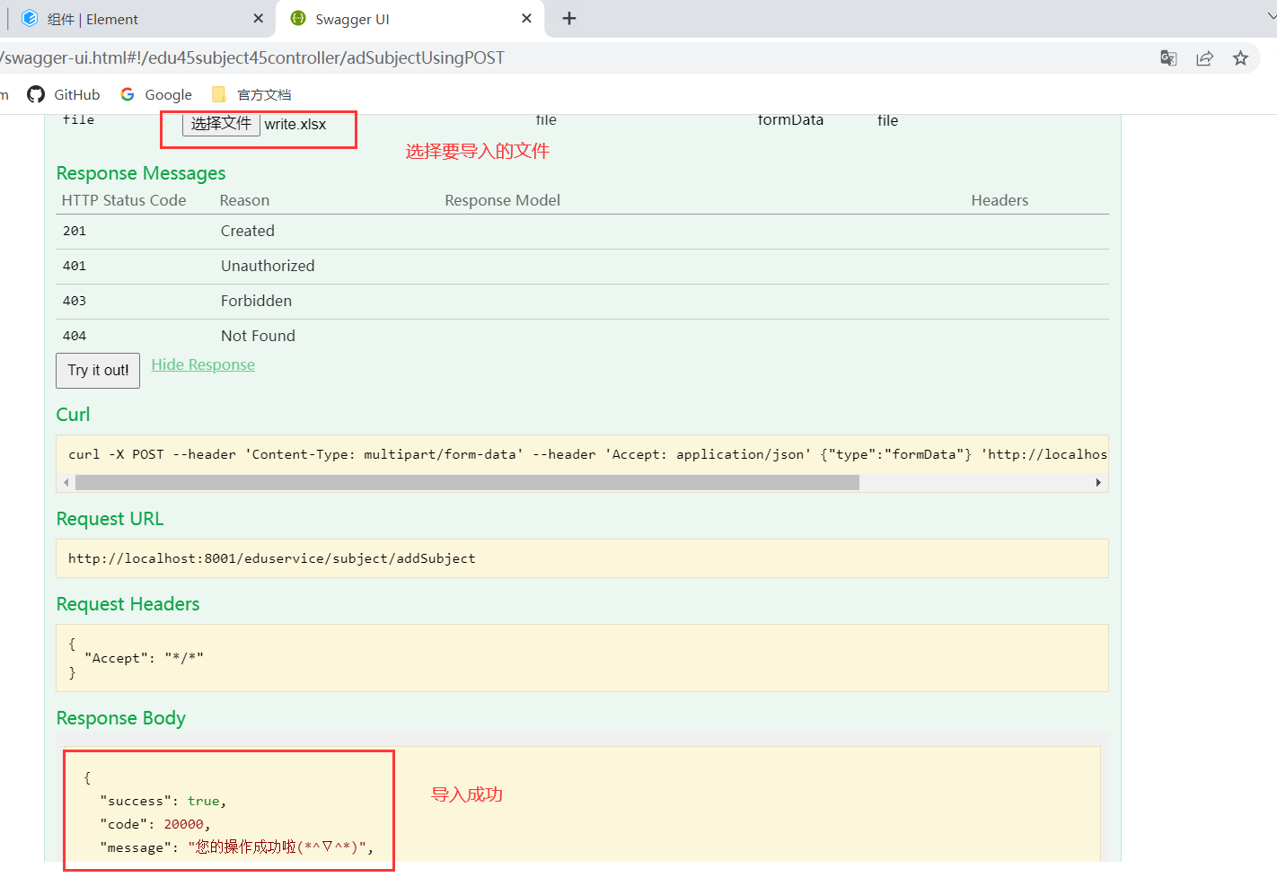
Task: Click the Response Messages heading
Action: click(x=141, y=173)
